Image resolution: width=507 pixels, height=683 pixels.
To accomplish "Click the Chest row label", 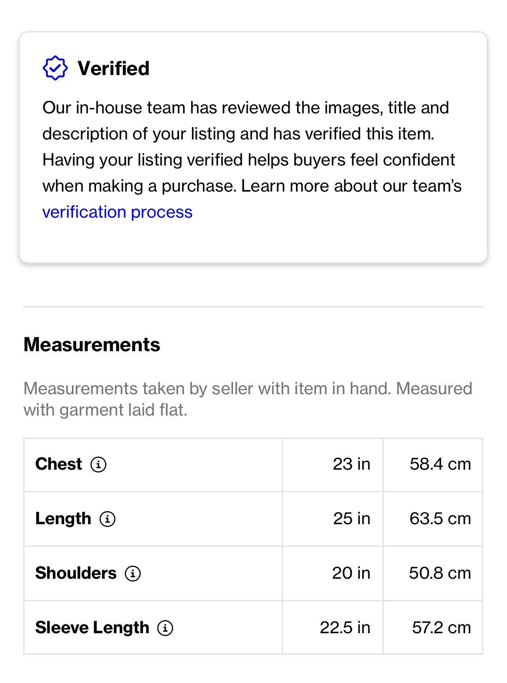I will pos(58,464).
